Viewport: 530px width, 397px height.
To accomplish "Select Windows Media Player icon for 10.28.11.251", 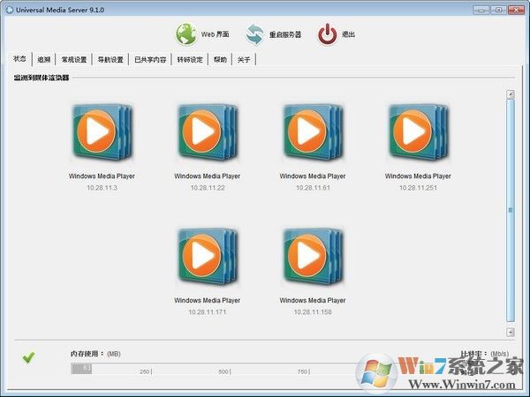I will 419,132.
